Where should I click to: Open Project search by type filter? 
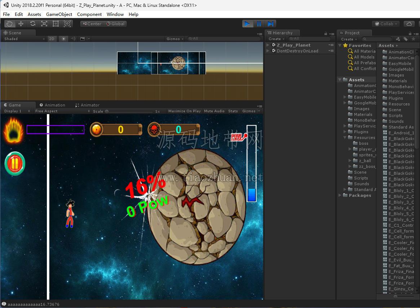click(x=398, y=39)
